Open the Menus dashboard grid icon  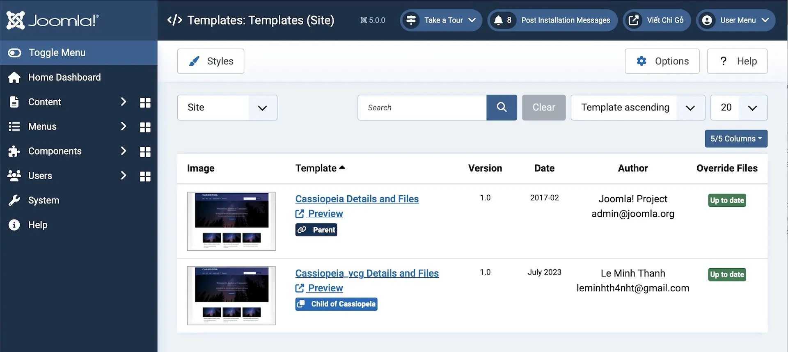tap(145, 127)
